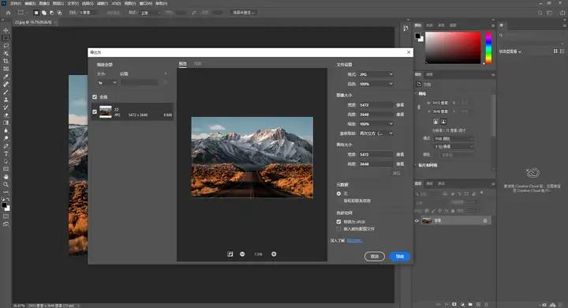Click the Select and Mask button

point(244,13)
